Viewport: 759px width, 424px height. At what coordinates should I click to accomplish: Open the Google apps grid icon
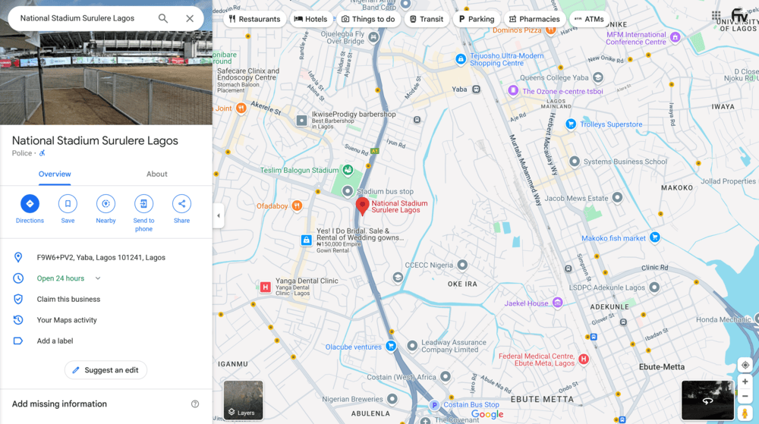tap(716, 15)
